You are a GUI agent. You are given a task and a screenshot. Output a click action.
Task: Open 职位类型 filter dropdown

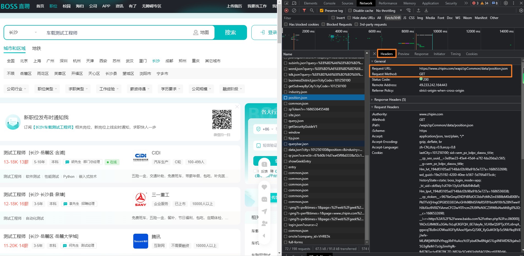[47, 89]
